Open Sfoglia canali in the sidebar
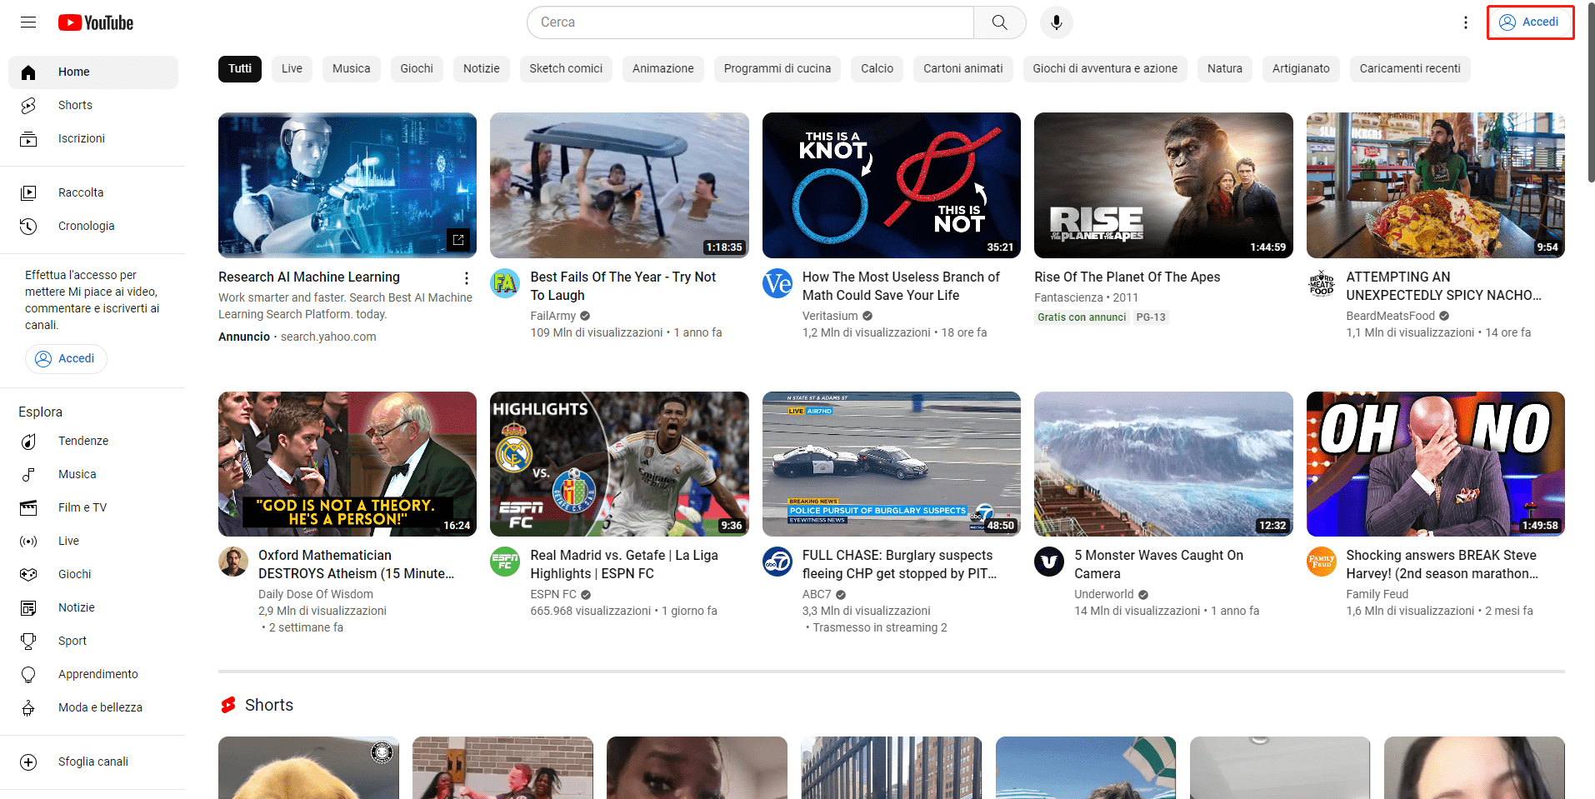Image resolution: width=1595 pixels, height=799 pixels. point(93,762)
